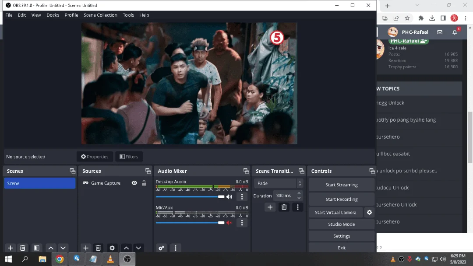Screen dimensions: 473x266
Task: Open Desktop Audio three-dot options
Action: click(242, 197)
